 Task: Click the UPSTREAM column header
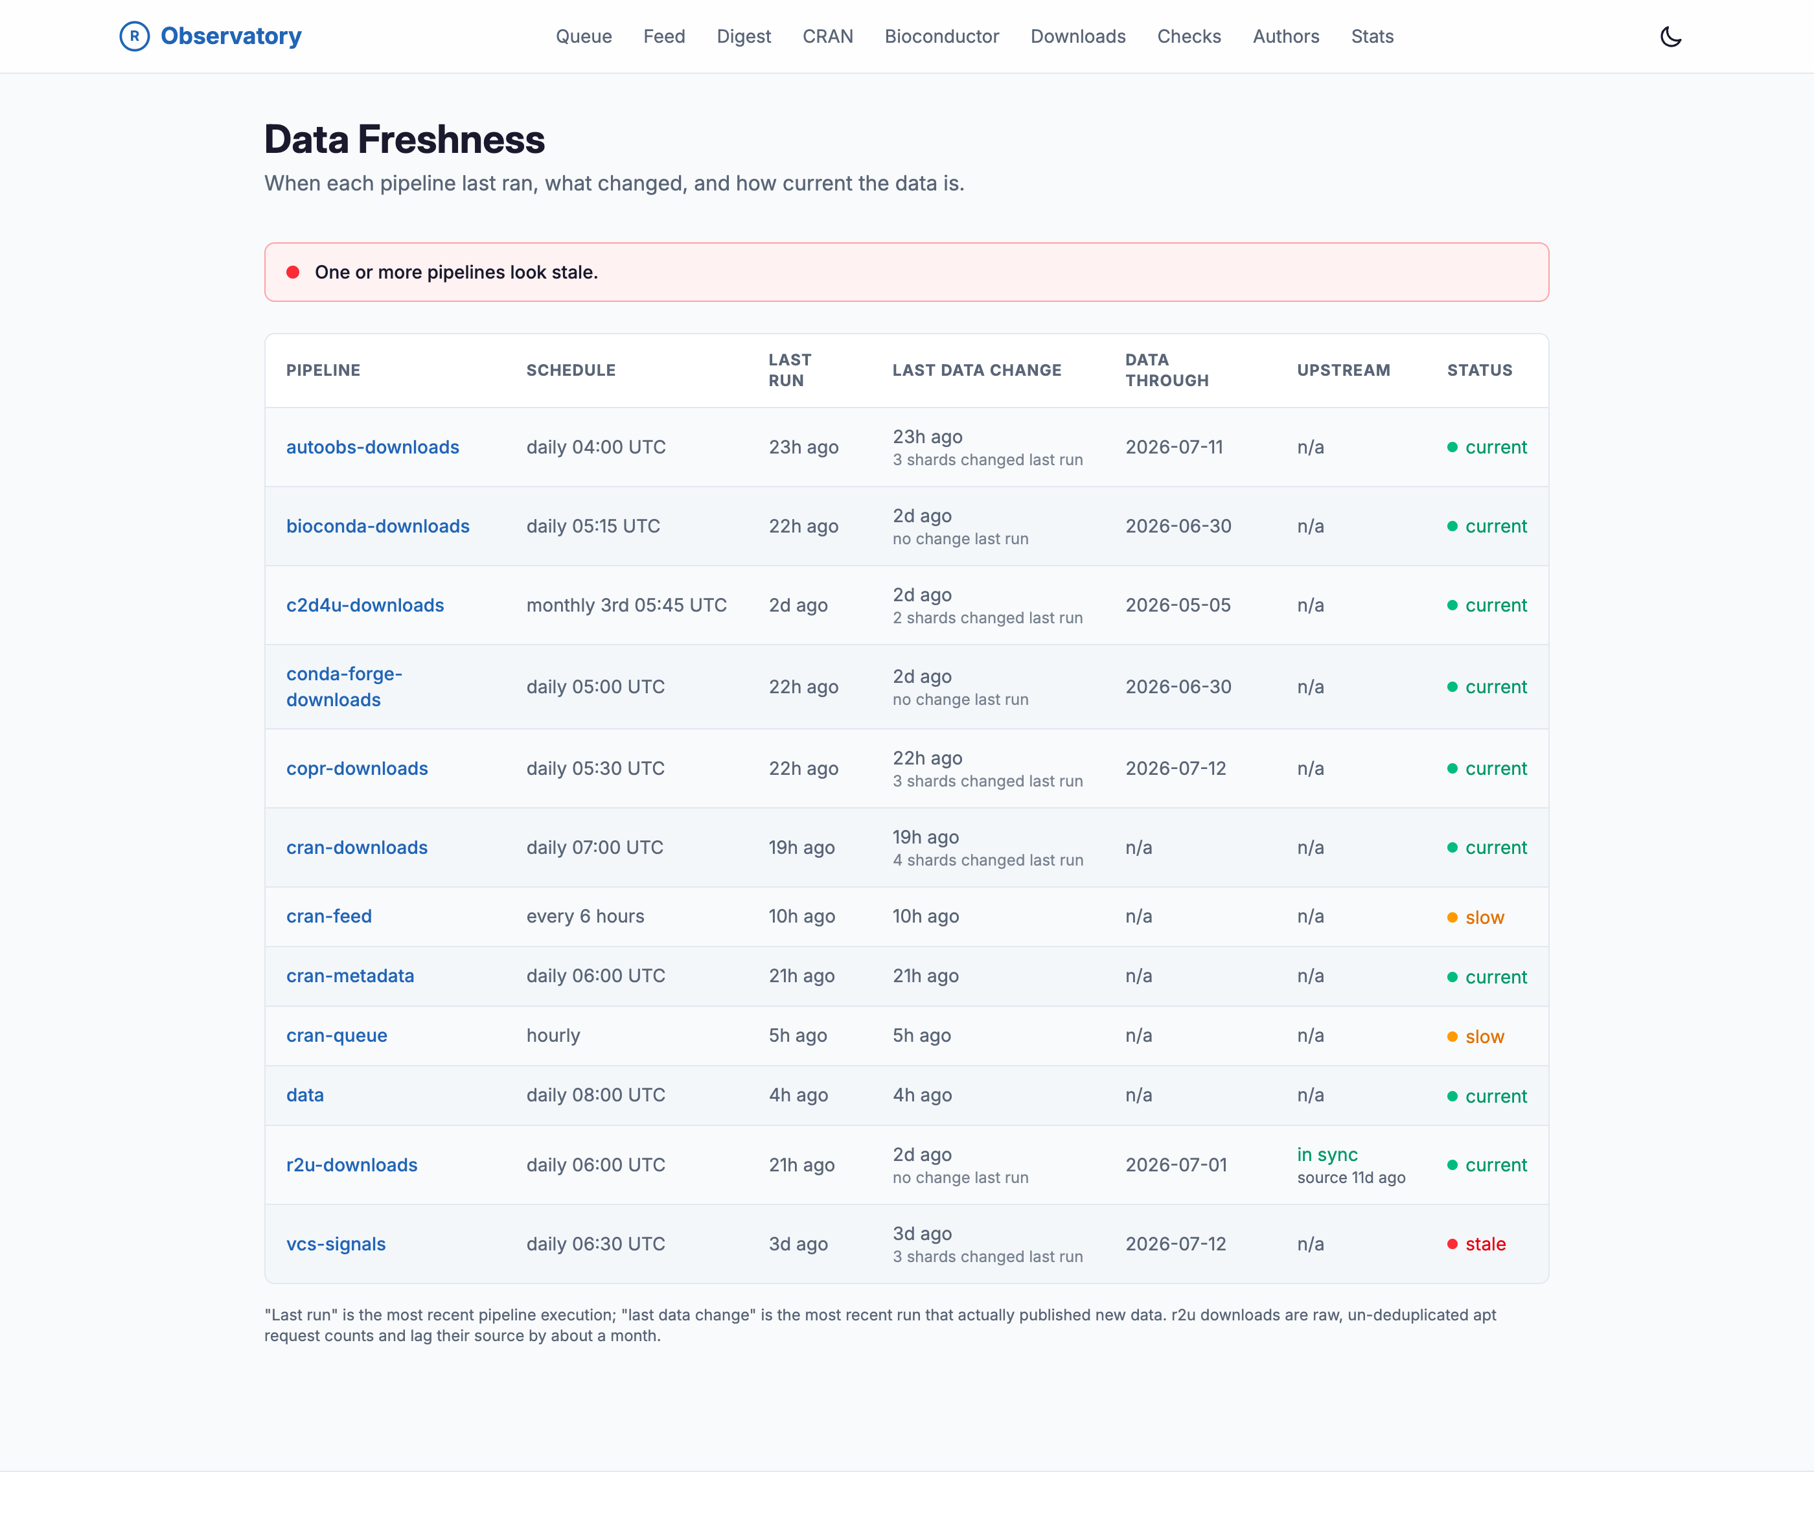pos(1344,370)
